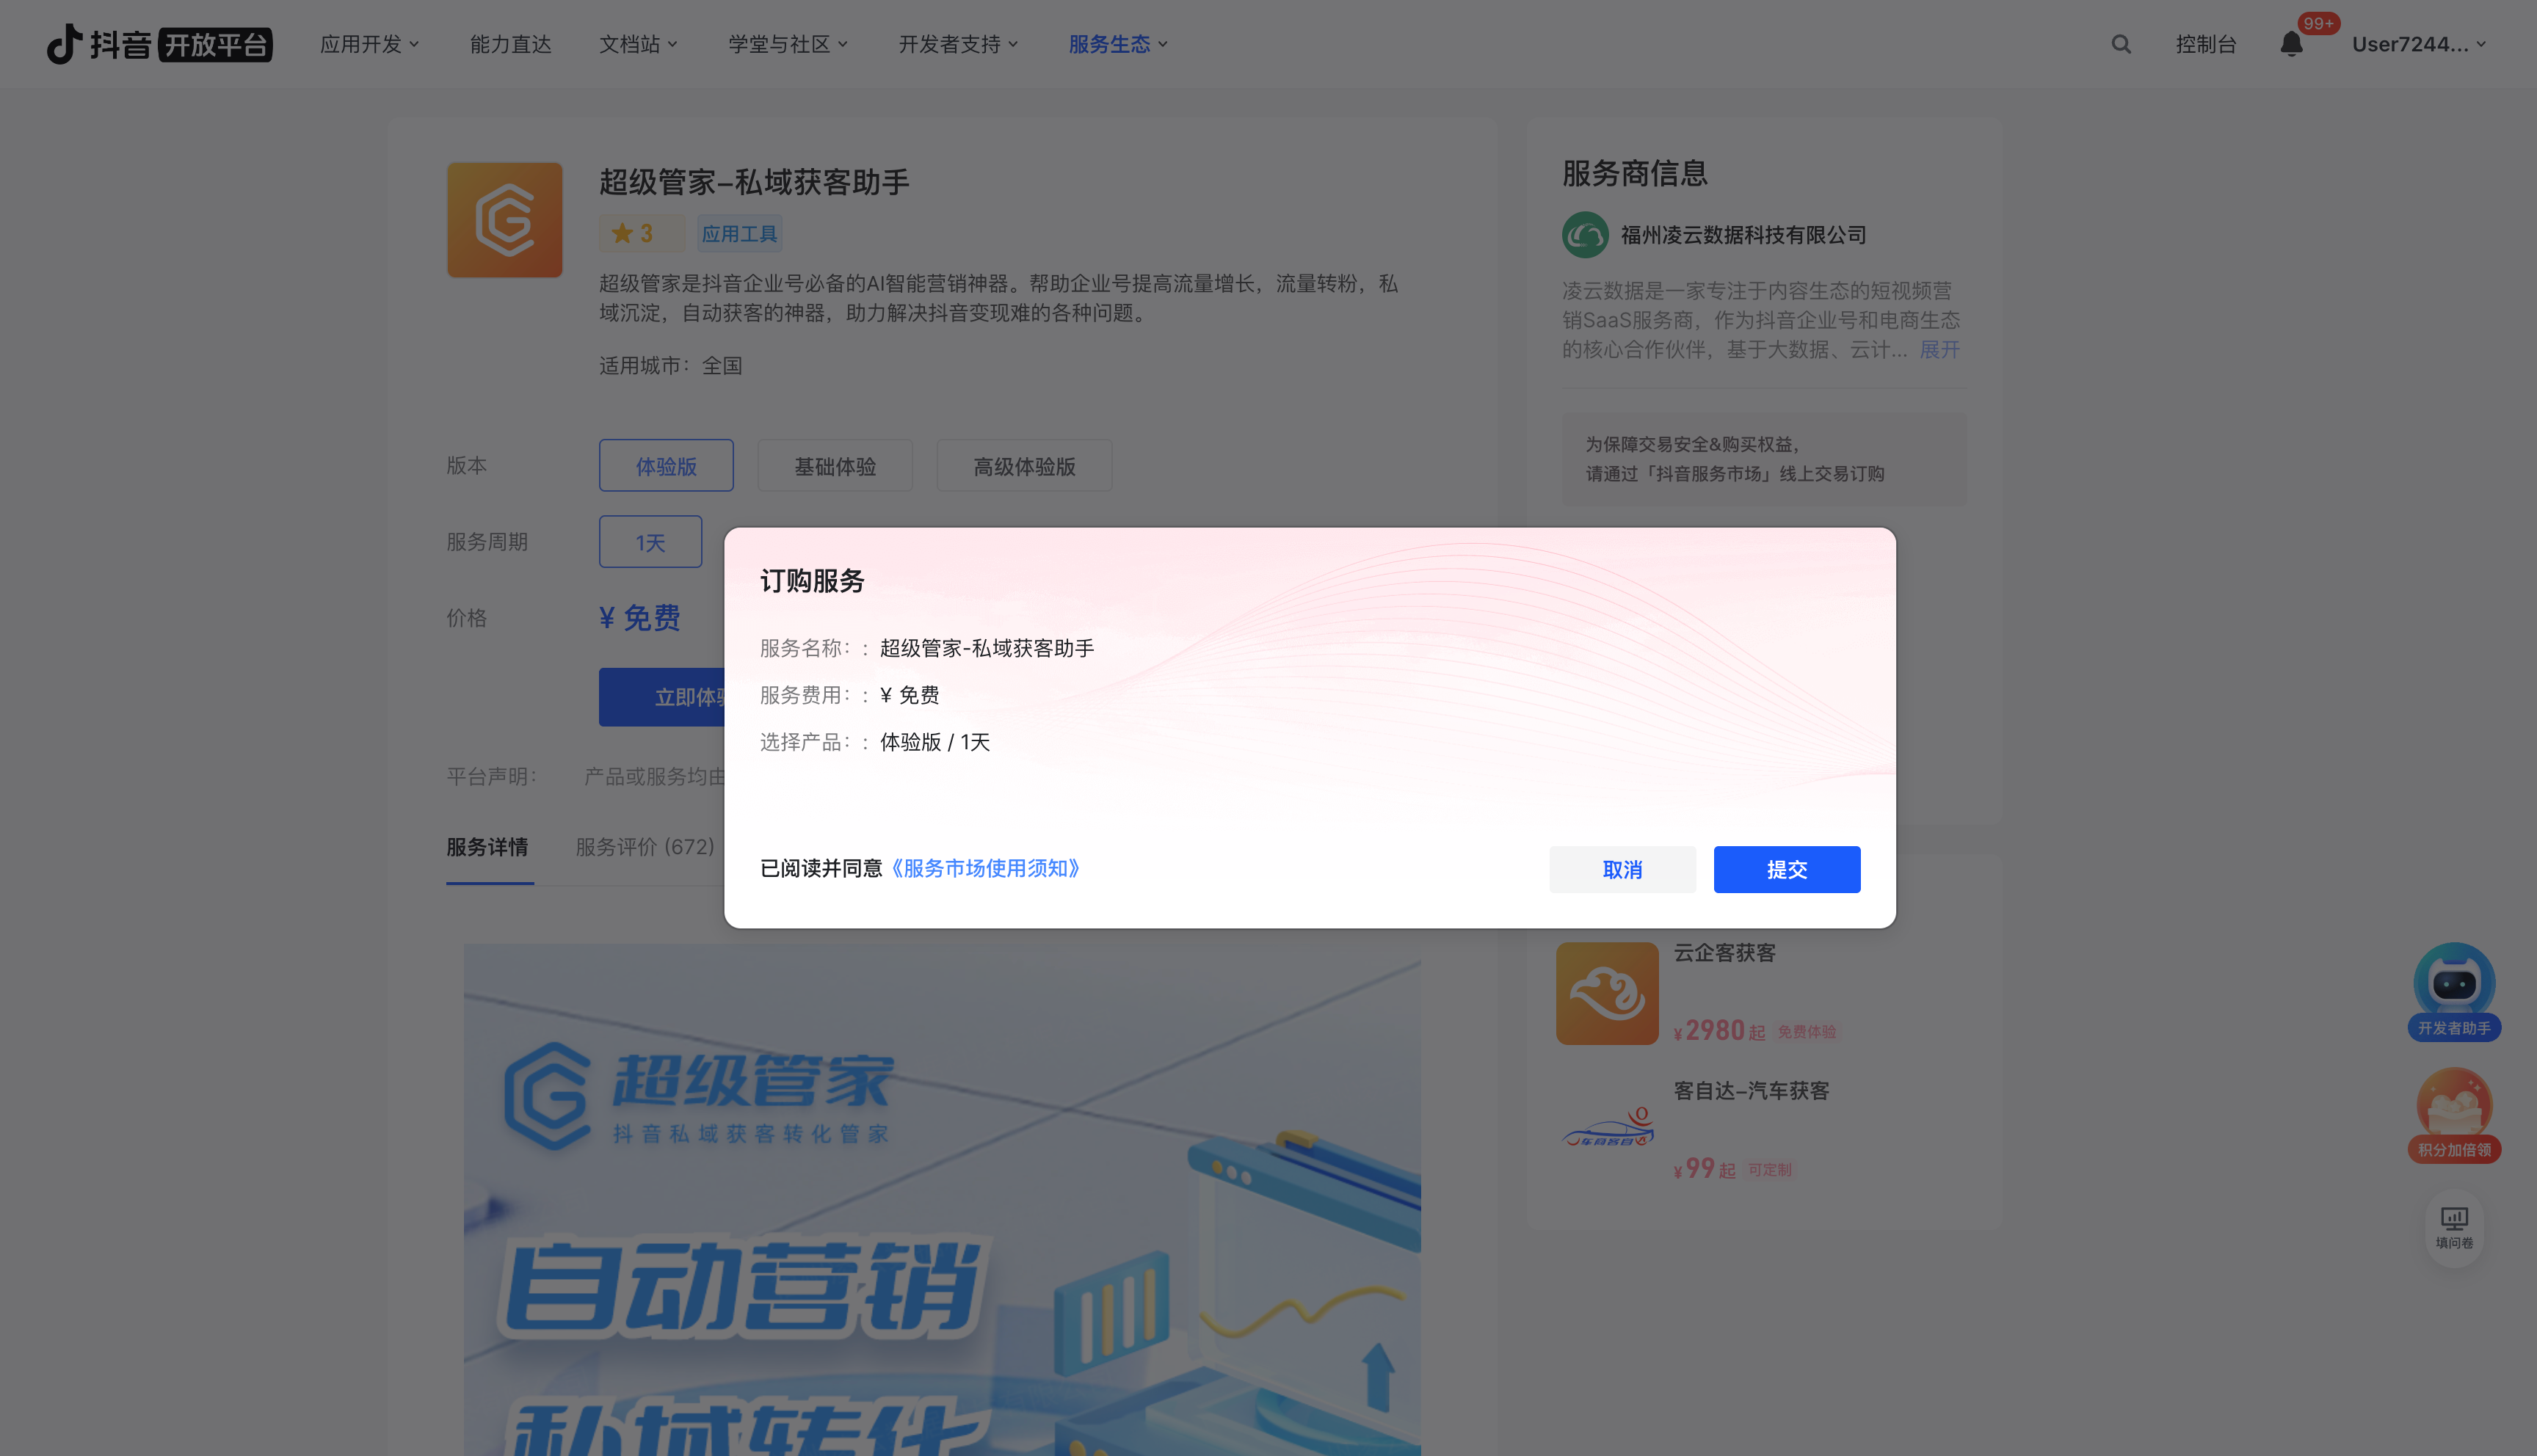Image resolution: width=2537 pixels, height=1456 pixels.
Task: Click the 提交 button in the dialog
Action: click(x=1787, y=869)
